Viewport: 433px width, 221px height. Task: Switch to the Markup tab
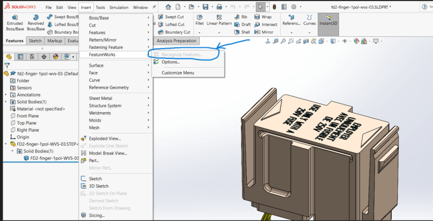point(55,41)
